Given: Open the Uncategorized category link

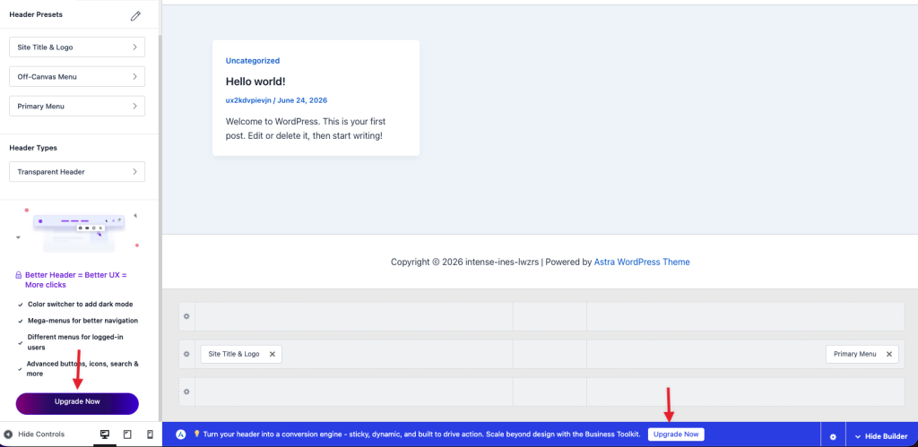Looking at the screenshot, I should click(x=253, y=60).
